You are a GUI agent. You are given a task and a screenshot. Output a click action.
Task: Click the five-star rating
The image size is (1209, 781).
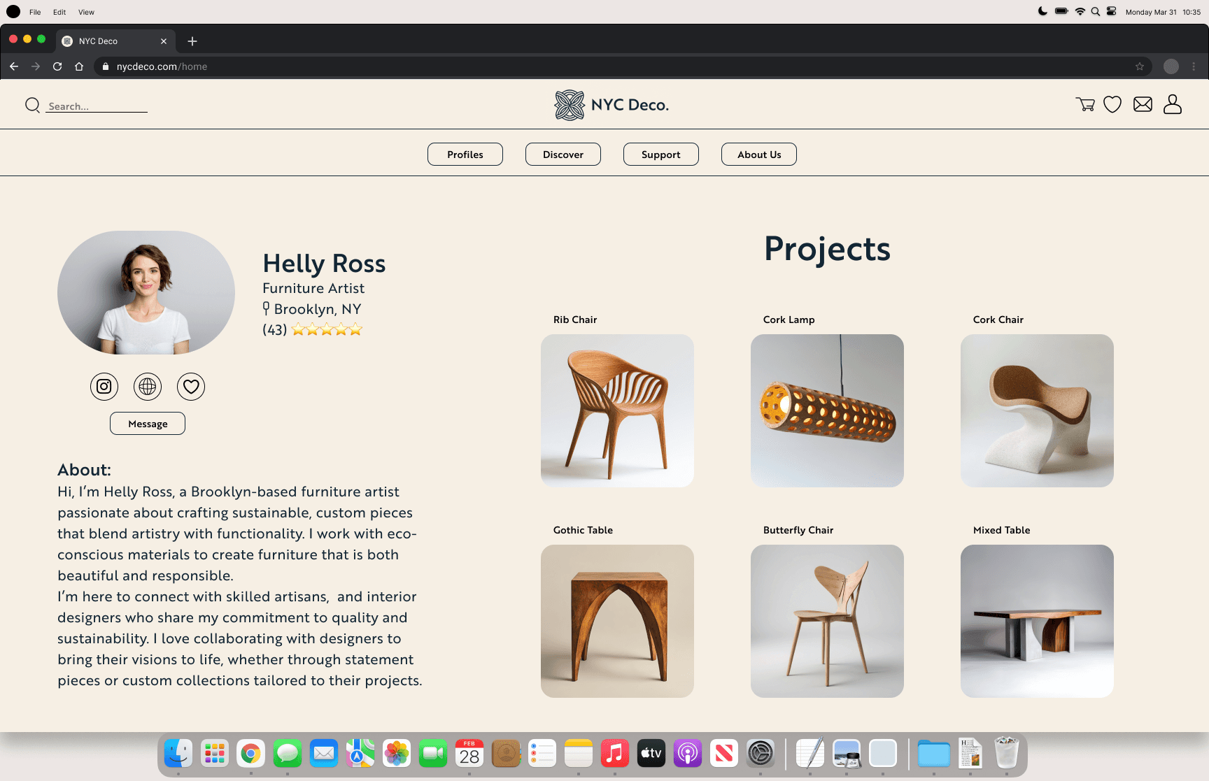(327, 329)
